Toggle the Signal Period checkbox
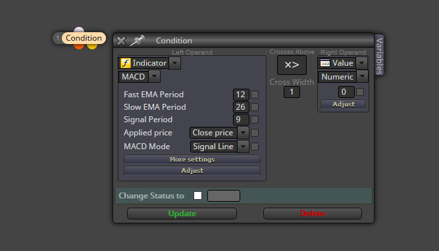 coord(255,120)
